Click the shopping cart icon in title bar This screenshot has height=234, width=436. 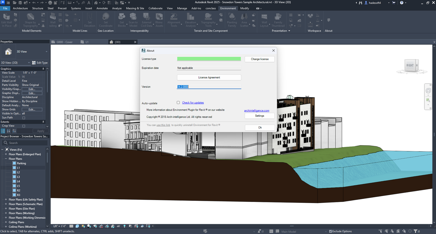point(394,3)
